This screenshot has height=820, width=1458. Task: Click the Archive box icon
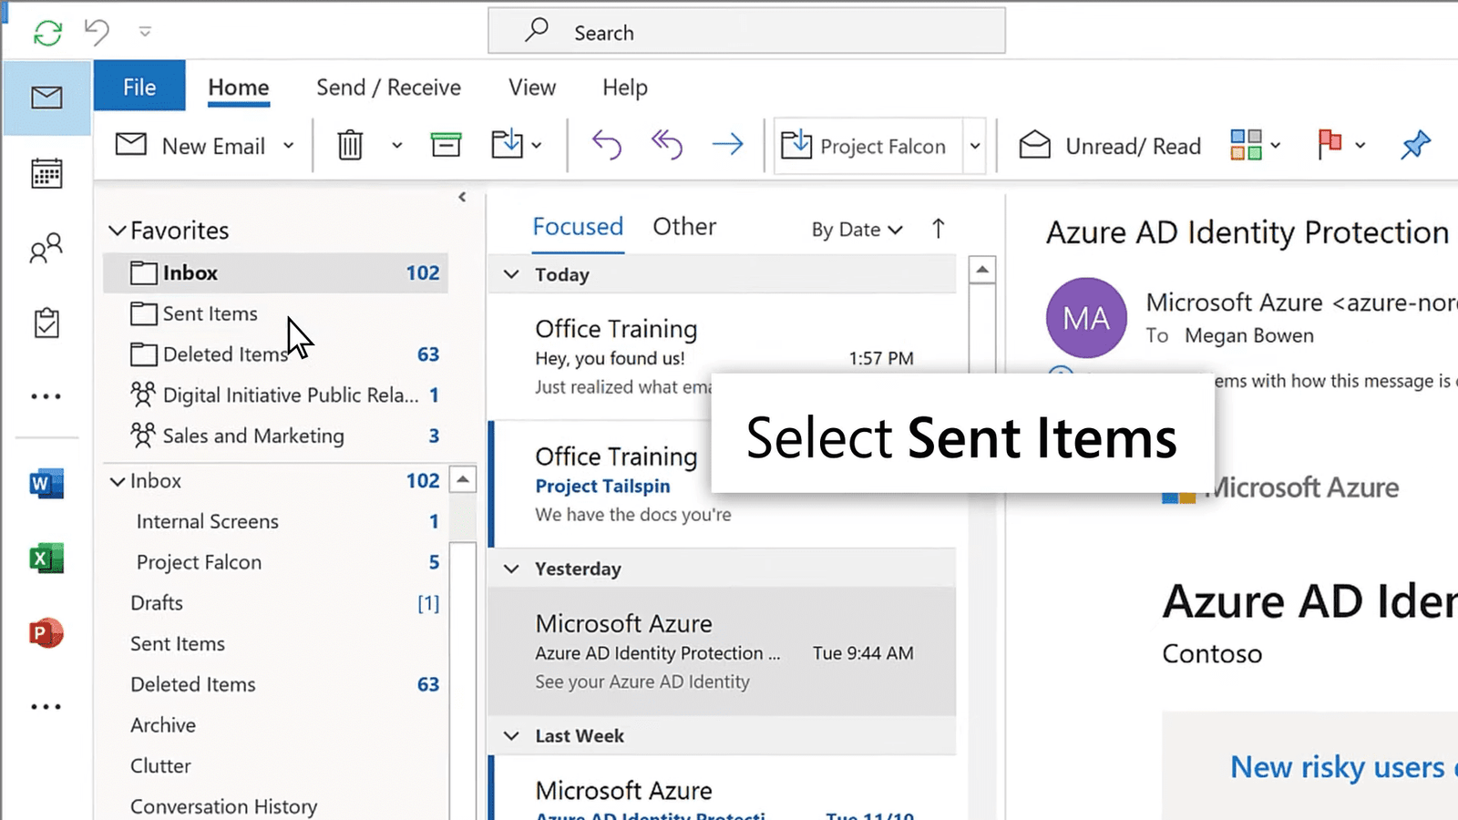[x=446, y=144]
